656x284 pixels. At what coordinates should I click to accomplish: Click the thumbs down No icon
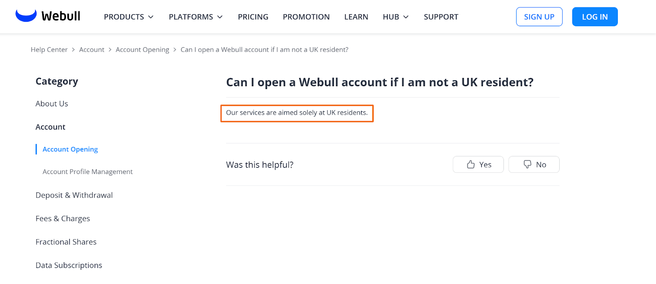527,165
